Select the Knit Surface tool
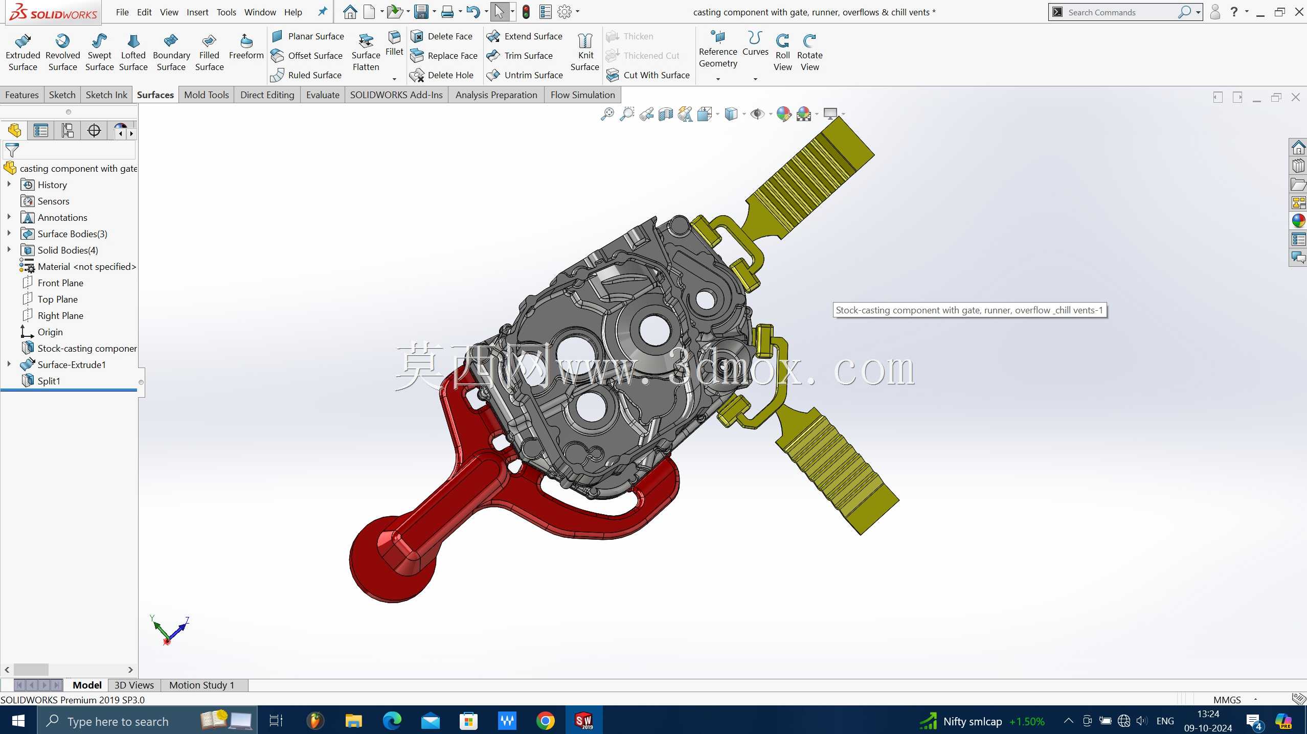The image size is (1307, 734). (x=585, y=53)
